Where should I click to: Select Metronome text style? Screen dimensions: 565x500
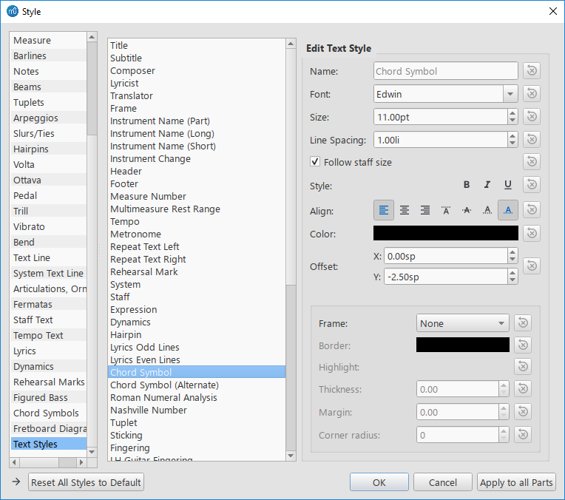tap(197, 234)
